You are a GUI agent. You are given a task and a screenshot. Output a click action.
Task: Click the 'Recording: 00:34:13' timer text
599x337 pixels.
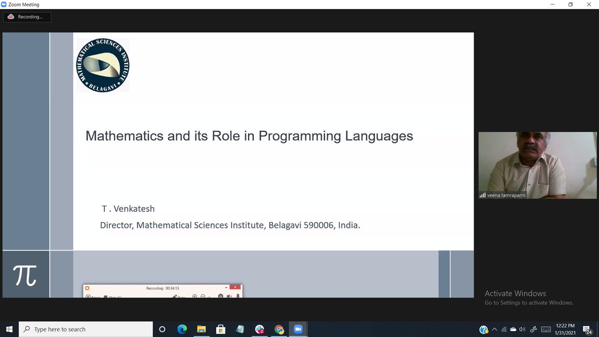tap(162, 288)
